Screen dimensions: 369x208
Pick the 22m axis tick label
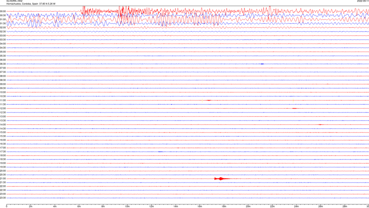pyautogui.click(x=272, y=206)
